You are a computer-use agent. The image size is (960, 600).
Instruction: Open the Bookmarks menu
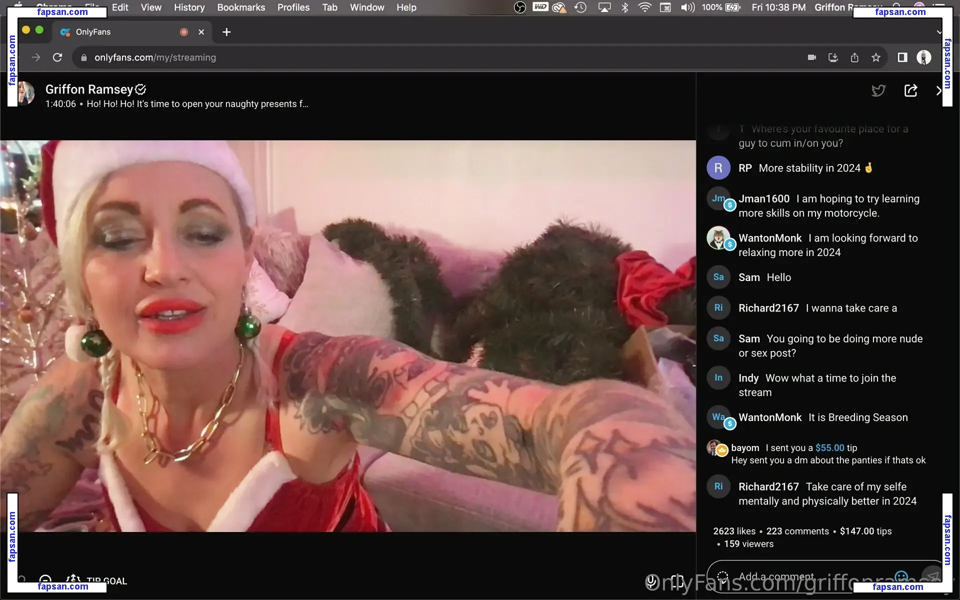click(x=241, y=7)
